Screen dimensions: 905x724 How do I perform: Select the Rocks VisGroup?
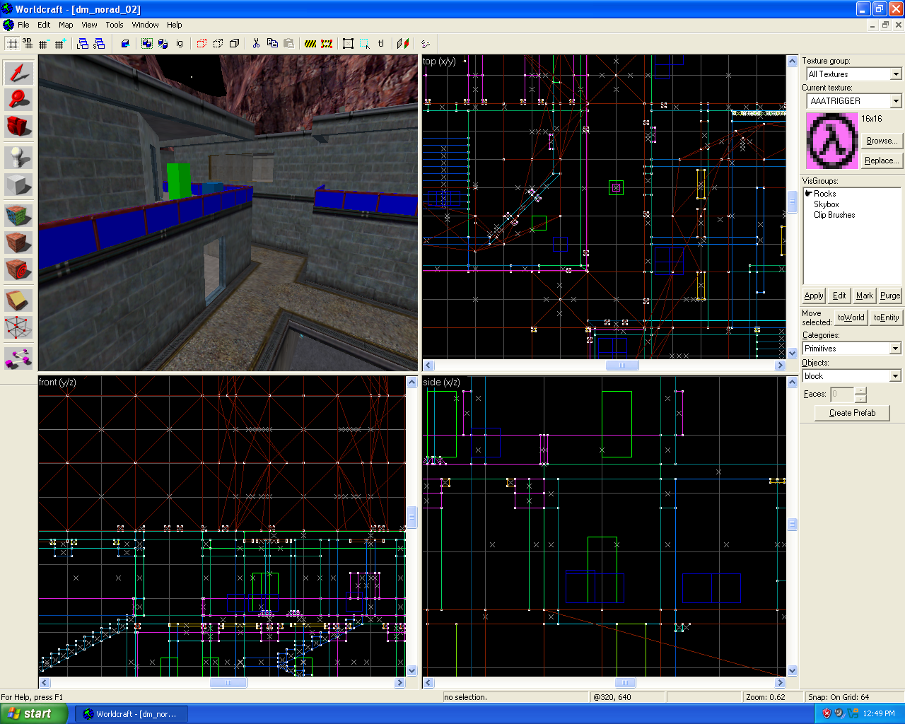click(824, 194)
